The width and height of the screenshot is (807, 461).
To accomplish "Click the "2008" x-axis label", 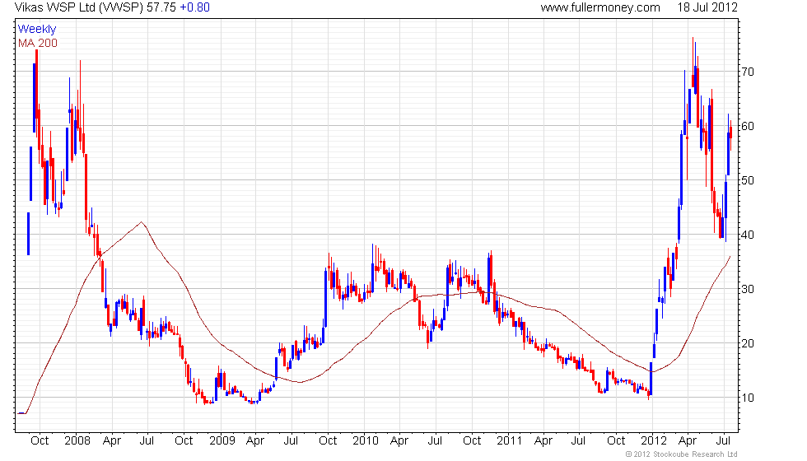I will click(x=77, y=441).
